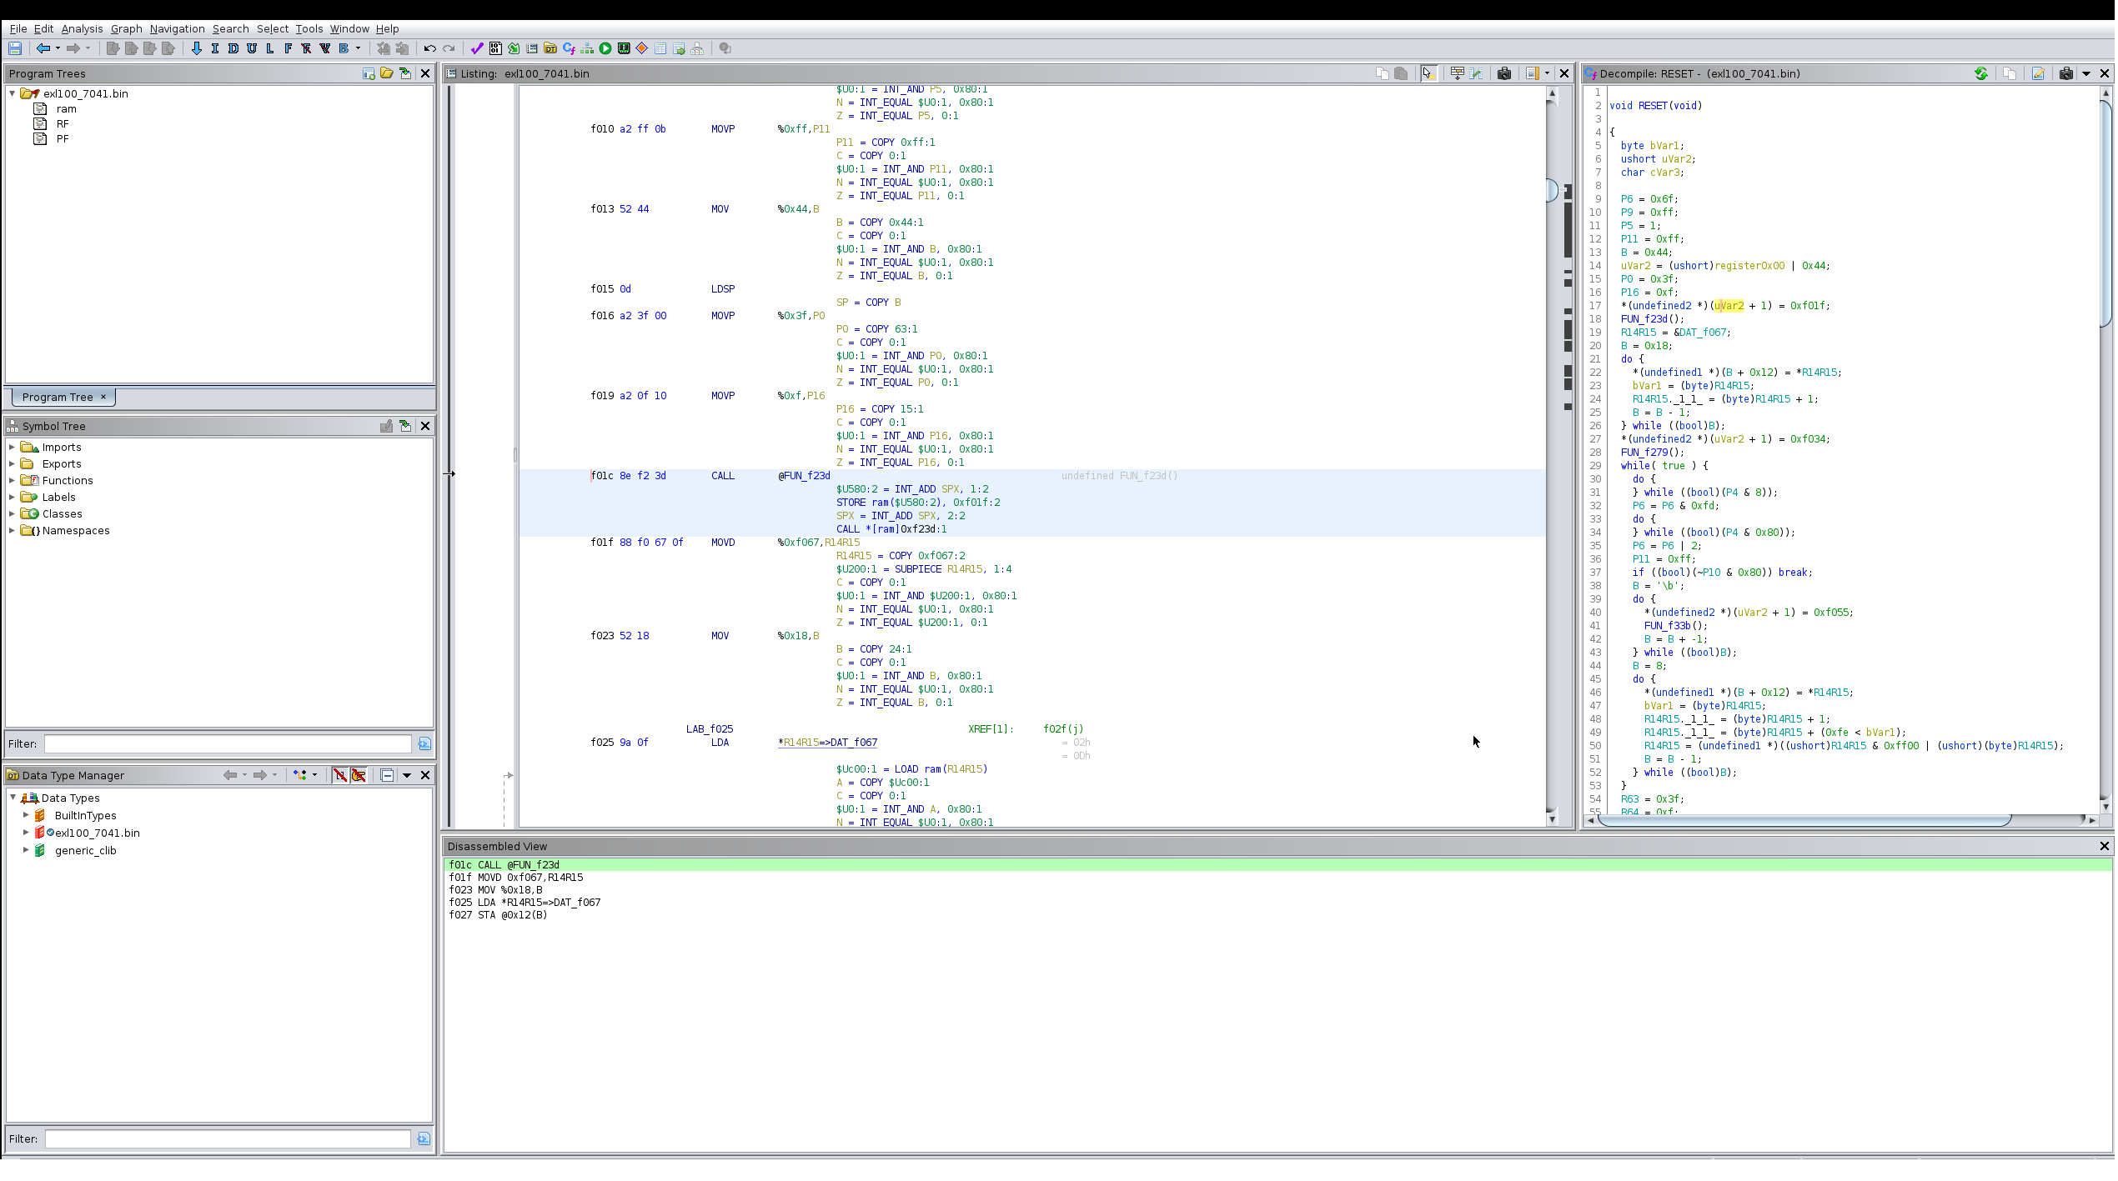Image resolution: width=2118 pixels, height=1181 pixels.
Task: Open Data Type Manager menu down arrow
Action: coord(407,775)
